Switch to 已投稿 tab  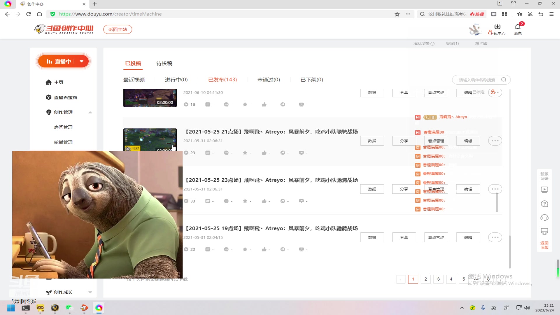click(133, 64)
